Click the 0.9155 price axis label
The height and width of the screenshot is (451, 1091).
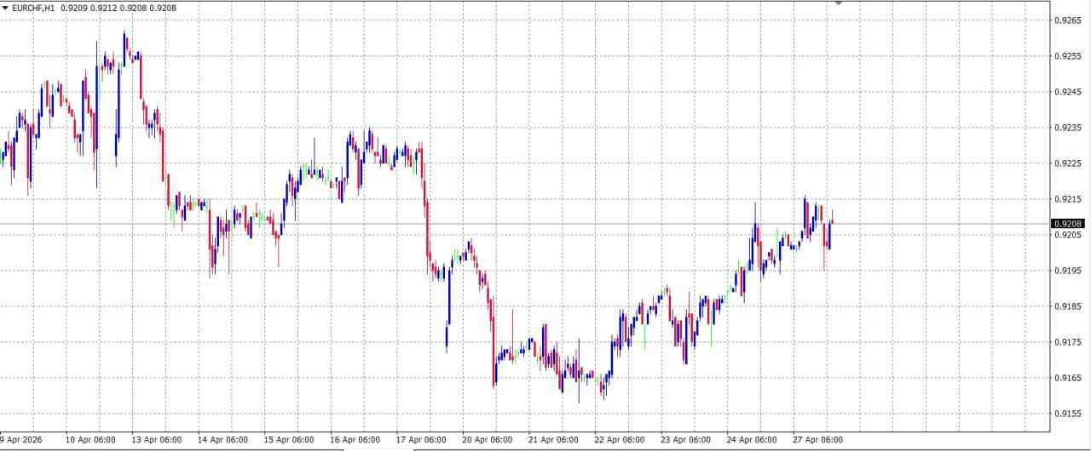tap(1068, 414)
